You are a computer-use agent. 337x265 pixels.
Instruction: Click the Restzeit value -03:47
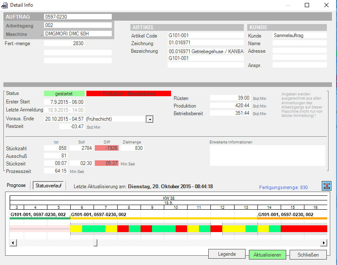click(72, 127)
